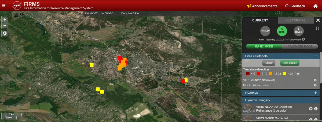Screen dimensions: 322x122
Task: Show info for VIIRS (S-NPP, NOAA-20)
Action: 315,80
